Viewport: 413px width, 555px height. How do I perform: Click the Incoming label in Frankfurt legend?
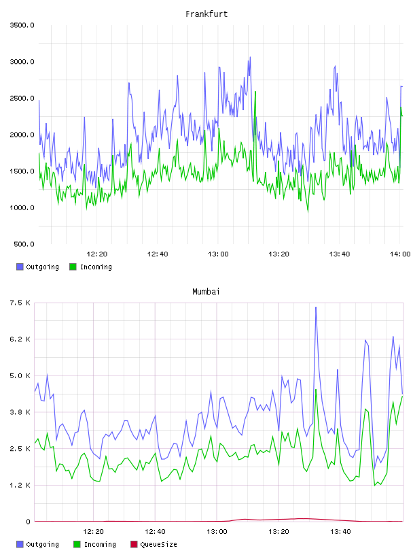96,267
